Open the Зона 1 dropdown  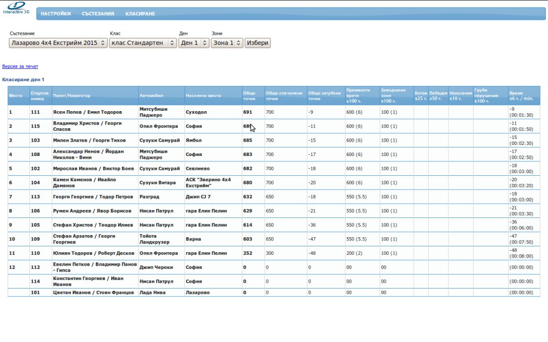point(227,43)
